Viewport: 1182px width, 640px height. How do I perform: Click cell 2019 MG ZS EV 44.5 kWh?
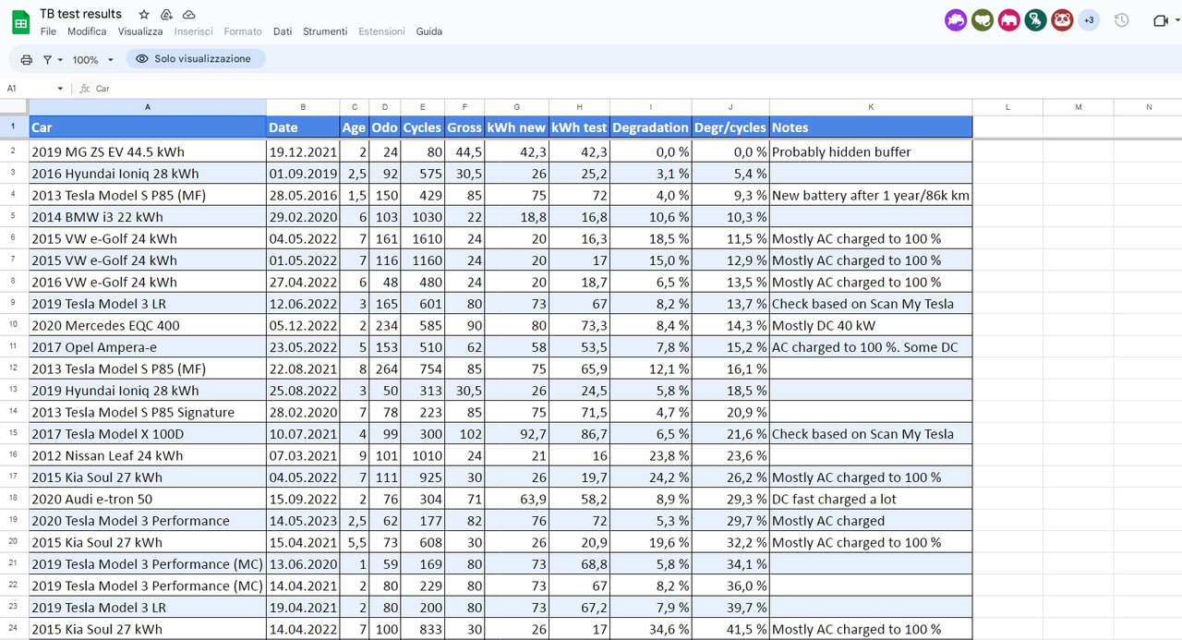[x=148, y=151]
